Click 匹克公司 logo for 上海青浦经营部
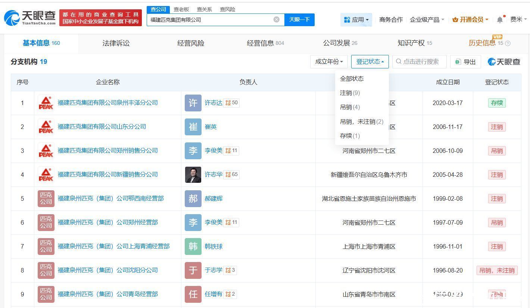530x308 pixels. (46, 246)
